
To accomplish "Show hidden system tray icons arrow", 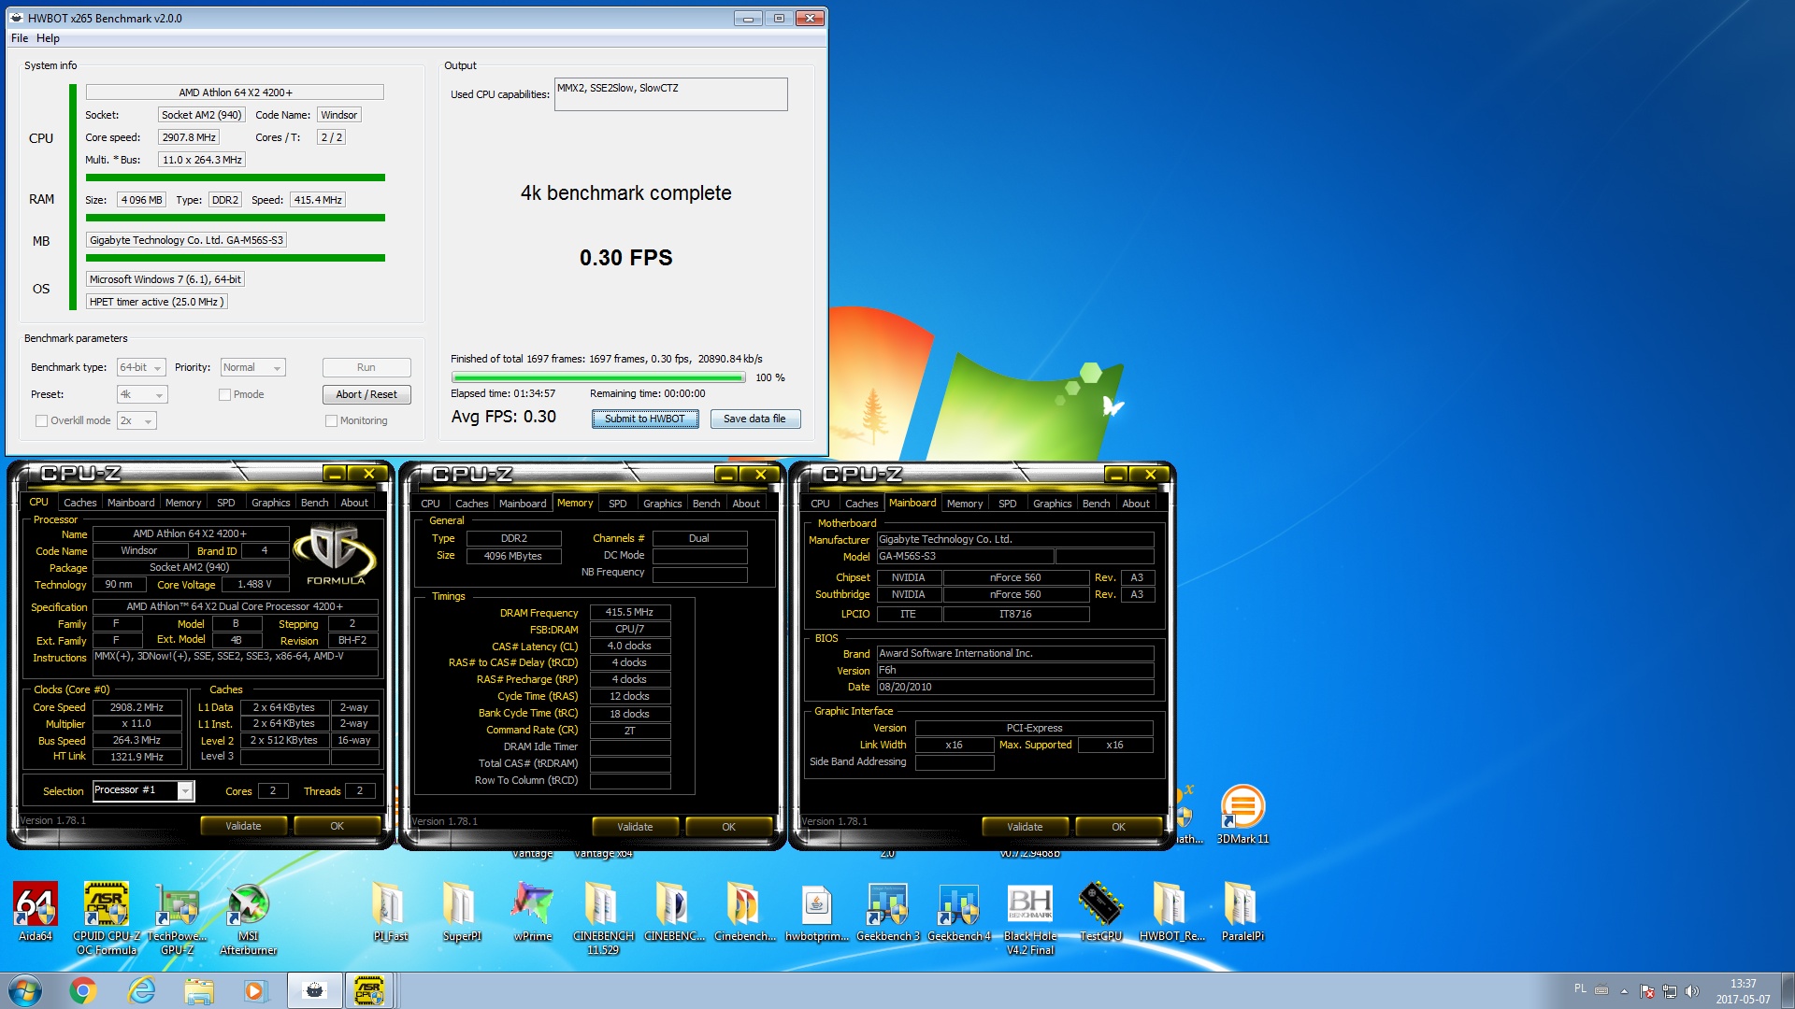I will (x=1624, y=991).
